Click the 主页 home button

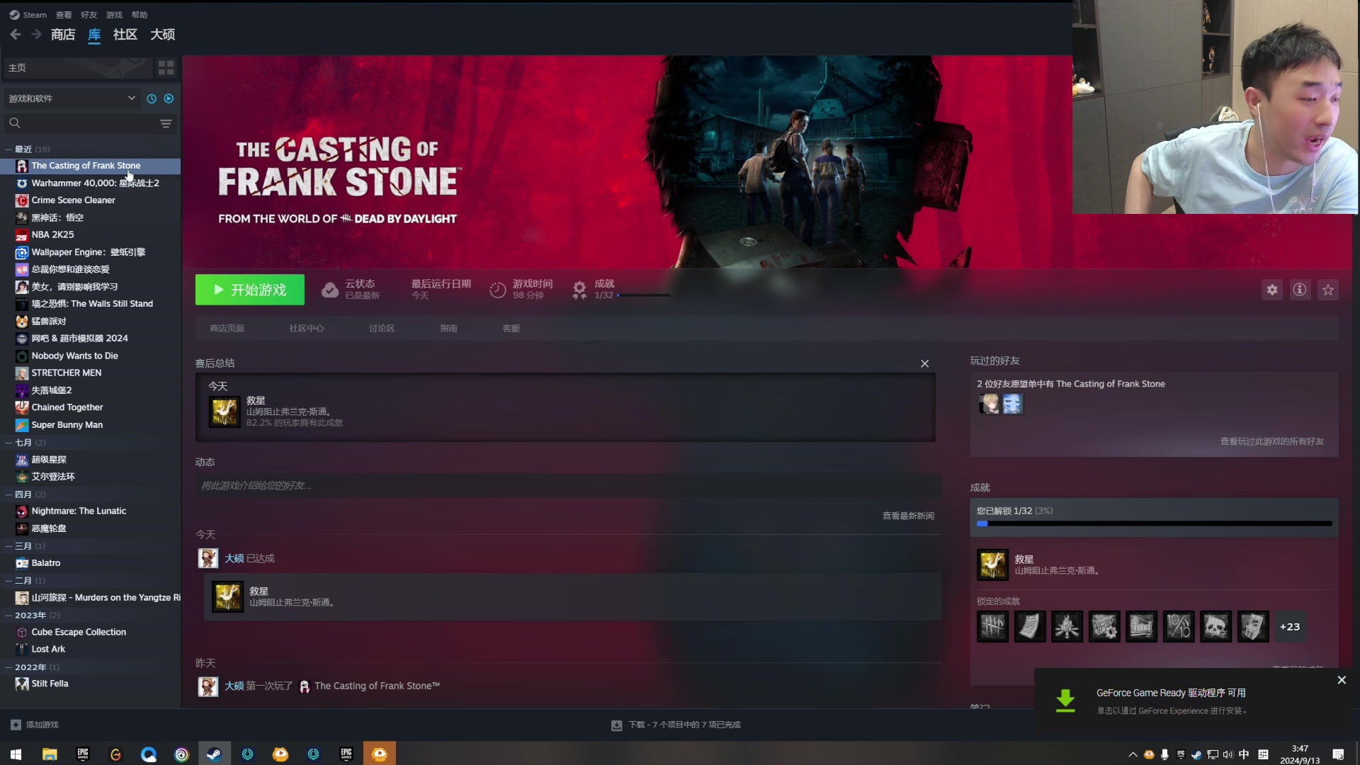pyautogui.click(x=76, y=68)
